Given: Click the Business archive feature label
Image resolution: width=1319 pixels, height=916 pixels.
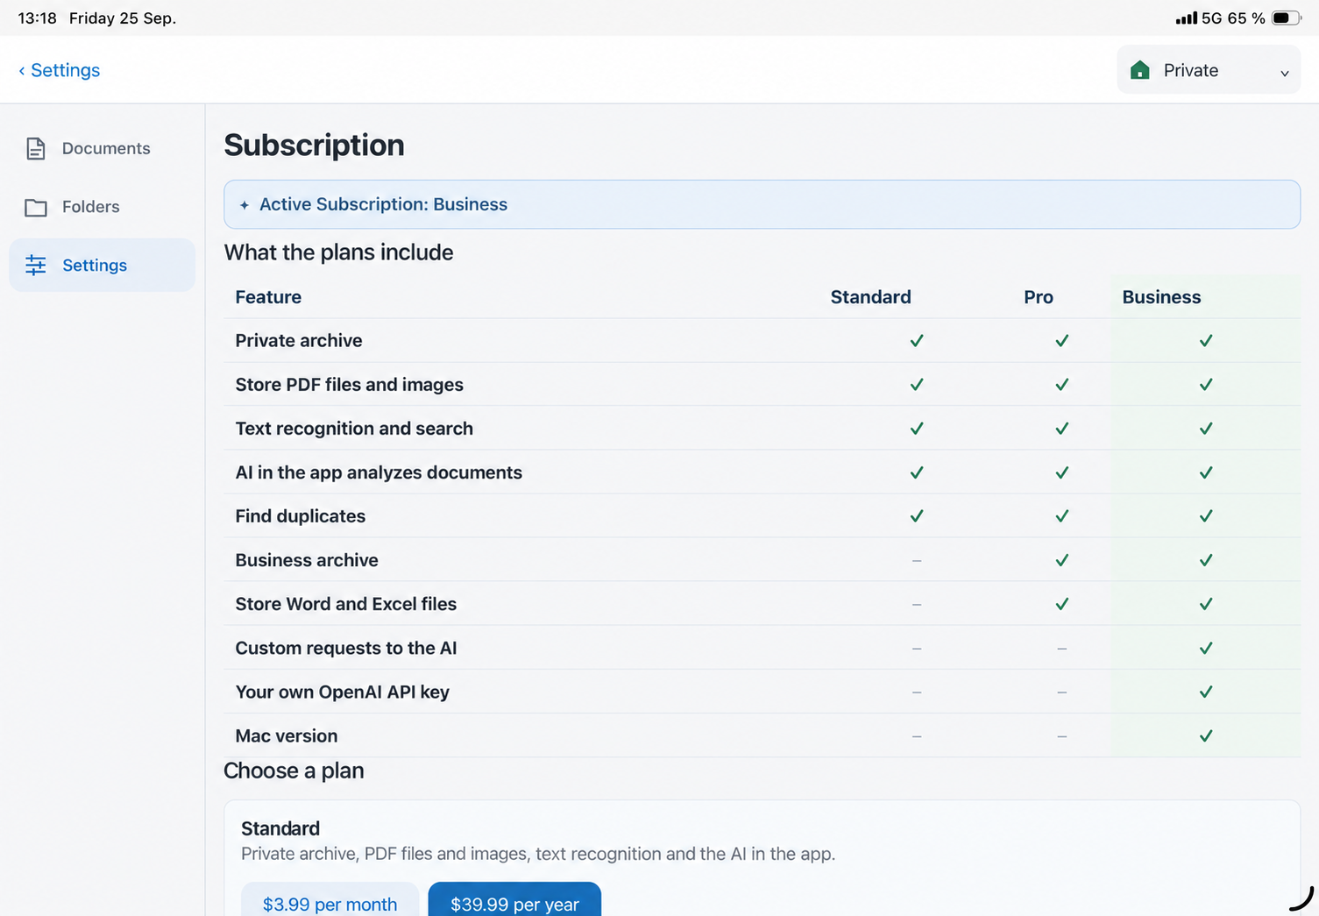Looking at the screenshot, I should coord(307,560).
